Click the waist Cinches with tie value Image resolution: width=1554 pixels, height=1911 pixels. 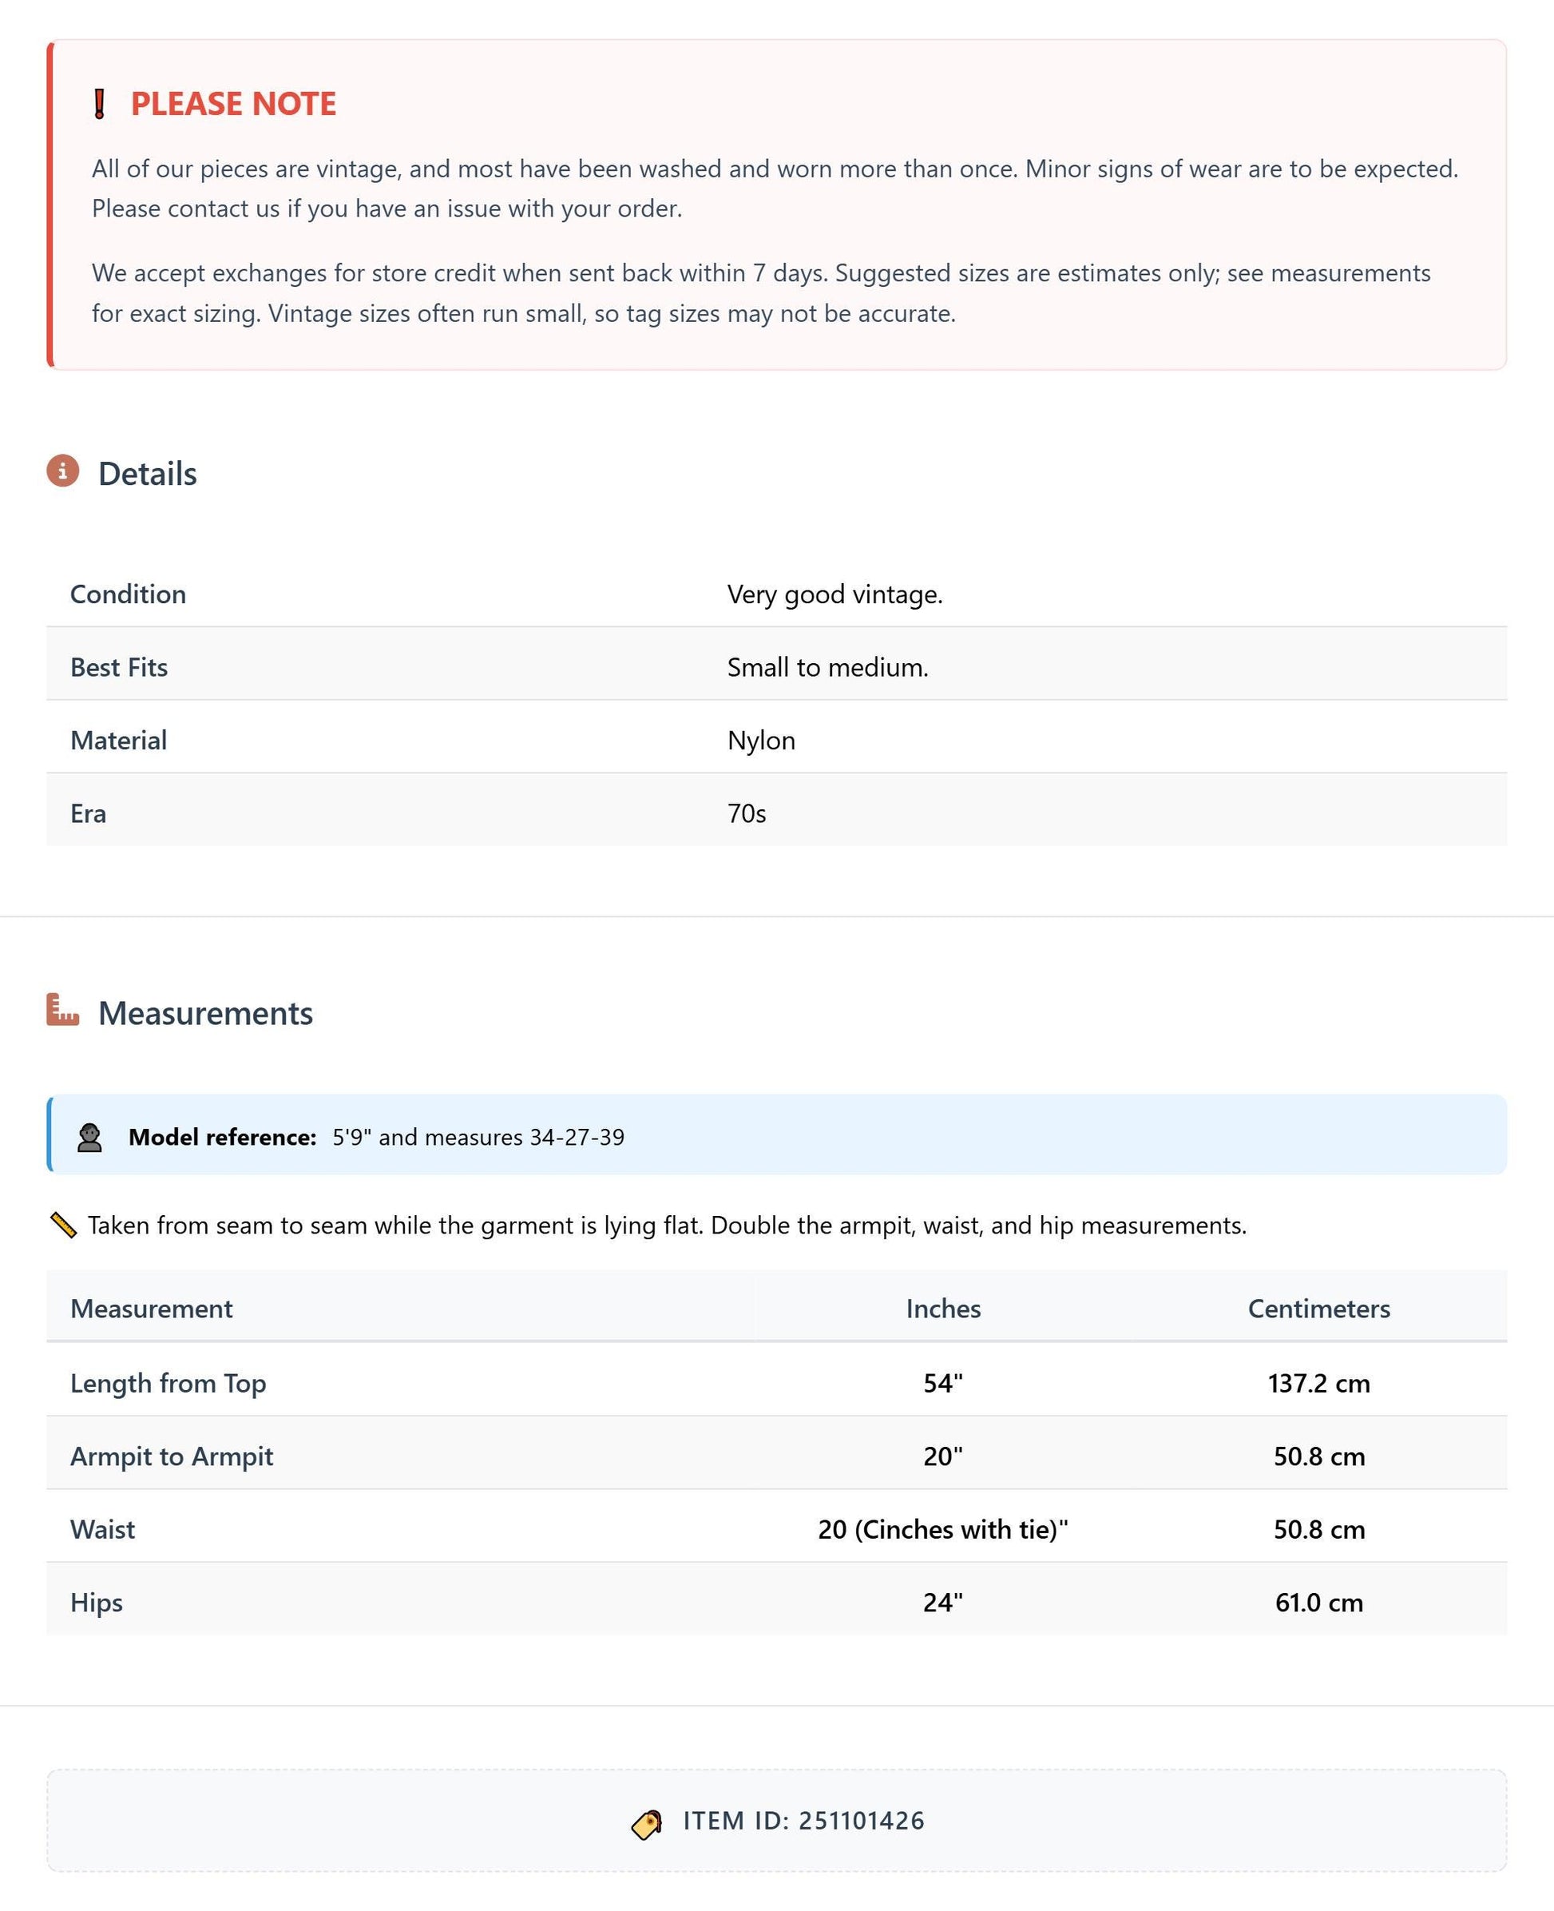pyautogui.click(x=944, y=1528)
